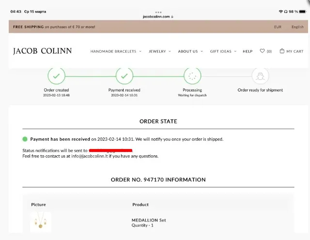Tap the three dots above the URL

pos(158,12)
